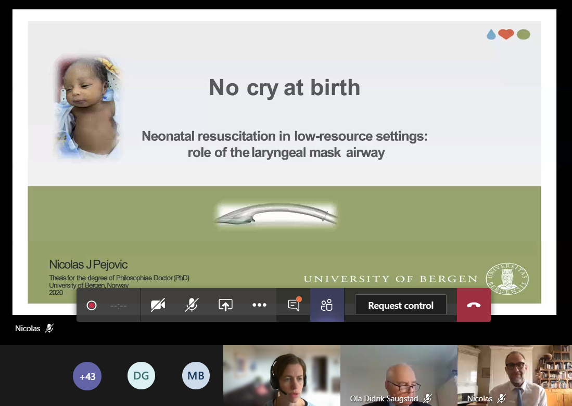Click muted mic icon beside presenter name Nicolas
The image size is (572, 406).
tap(49, 328)
